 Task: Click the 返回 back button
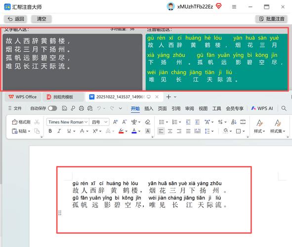[15, 19]
